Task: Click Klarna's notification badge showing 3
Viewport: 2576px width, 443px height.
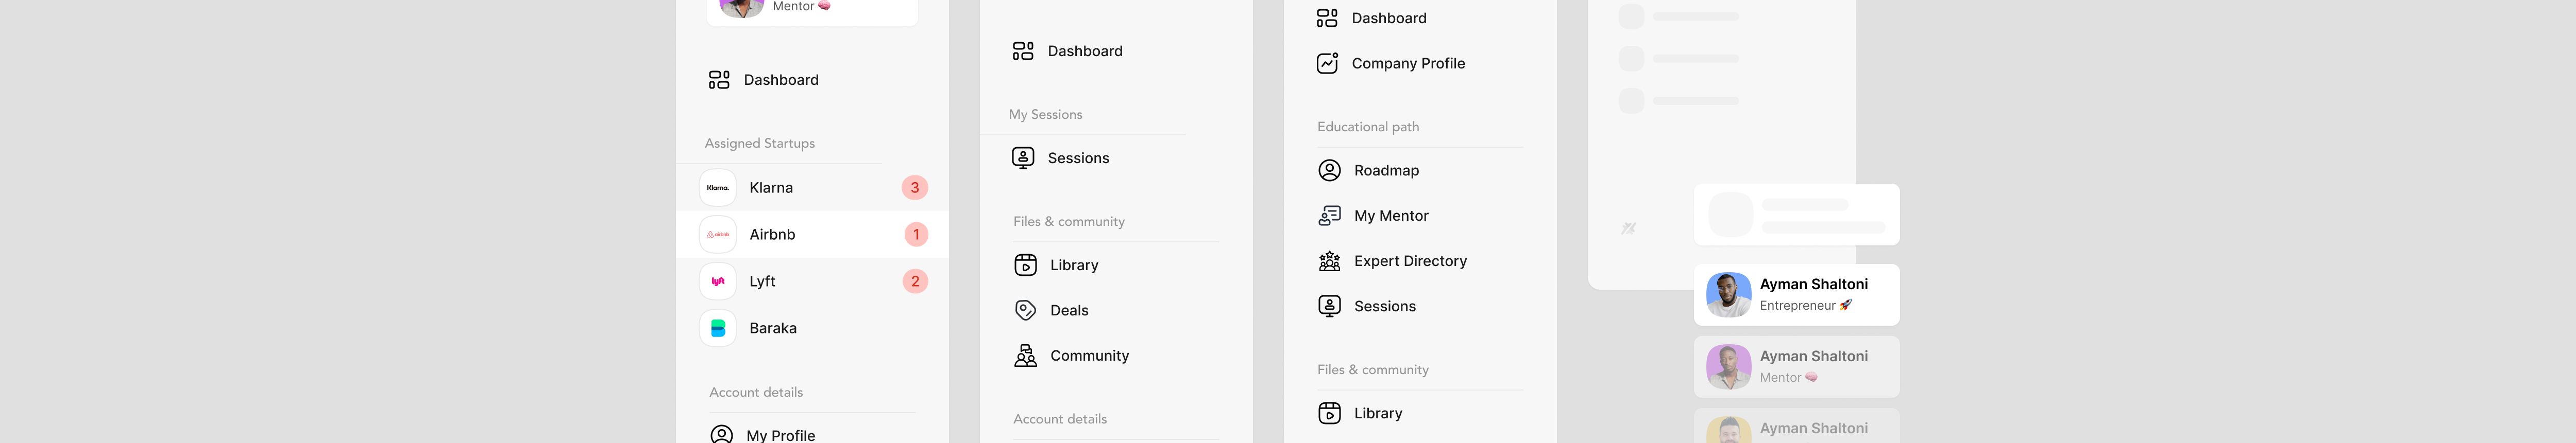Action: (914, 188)
